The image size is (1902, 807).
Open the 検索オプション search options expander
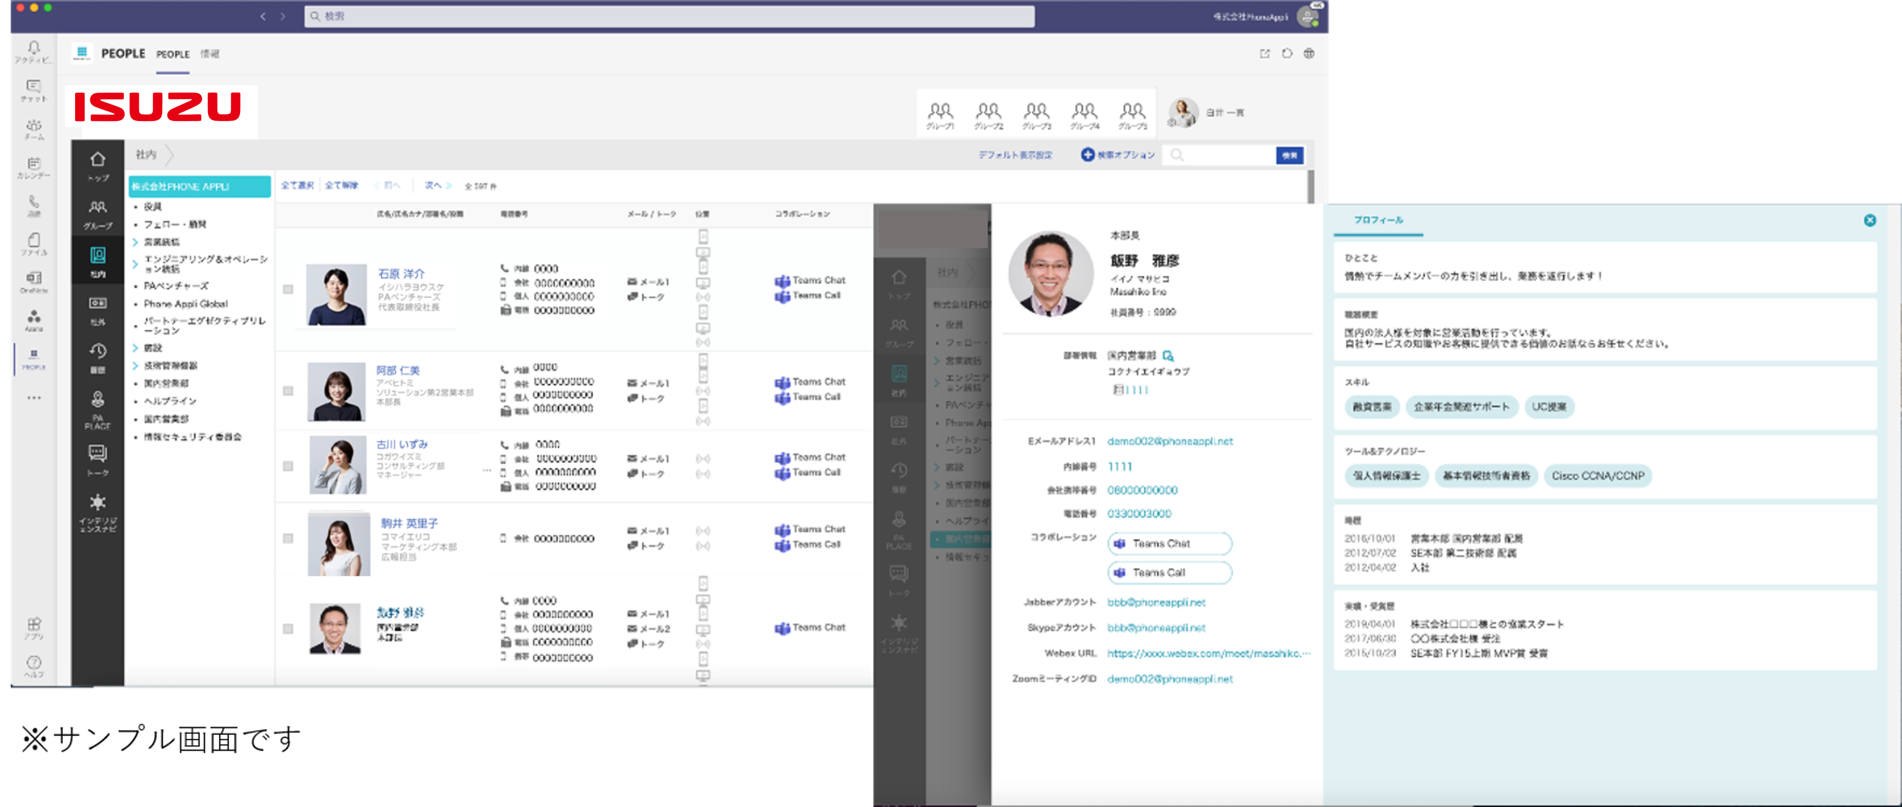pyautogui.click(x=1117, y=155)
